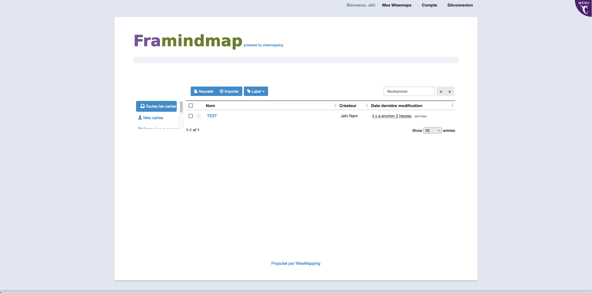Click the Jehi Nam creator cell
The width and height of the screenshot is (592, 293).
(x=349, y=116)
